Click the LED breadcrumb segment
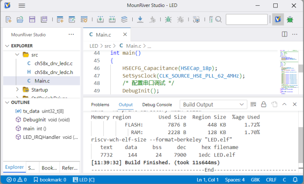 point(94,46)
